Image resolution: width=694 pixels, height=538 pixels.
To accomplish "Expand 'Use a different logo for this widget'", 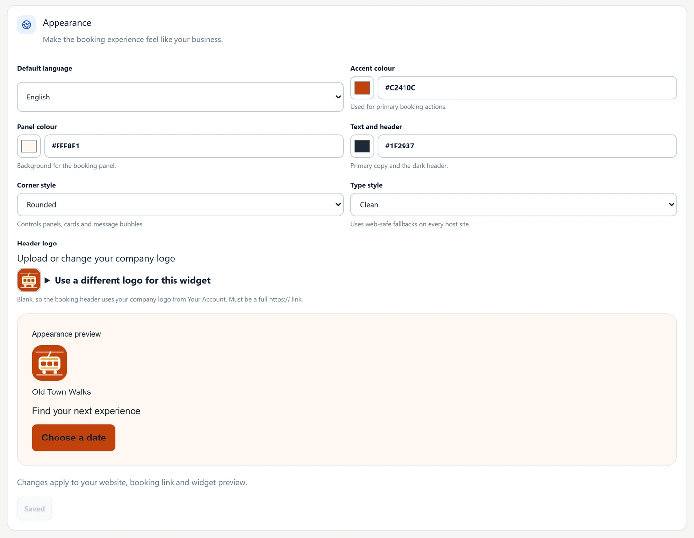I will coord(128,280).
